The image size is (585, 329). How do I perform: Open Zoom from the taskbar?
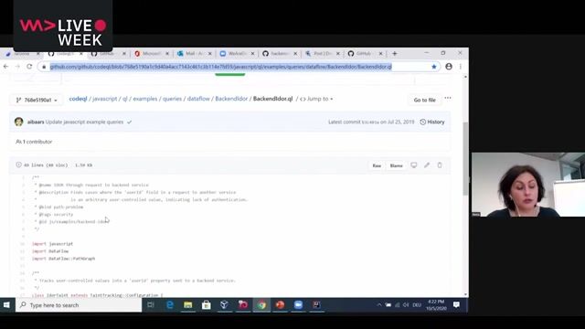[x=298, y=305]
